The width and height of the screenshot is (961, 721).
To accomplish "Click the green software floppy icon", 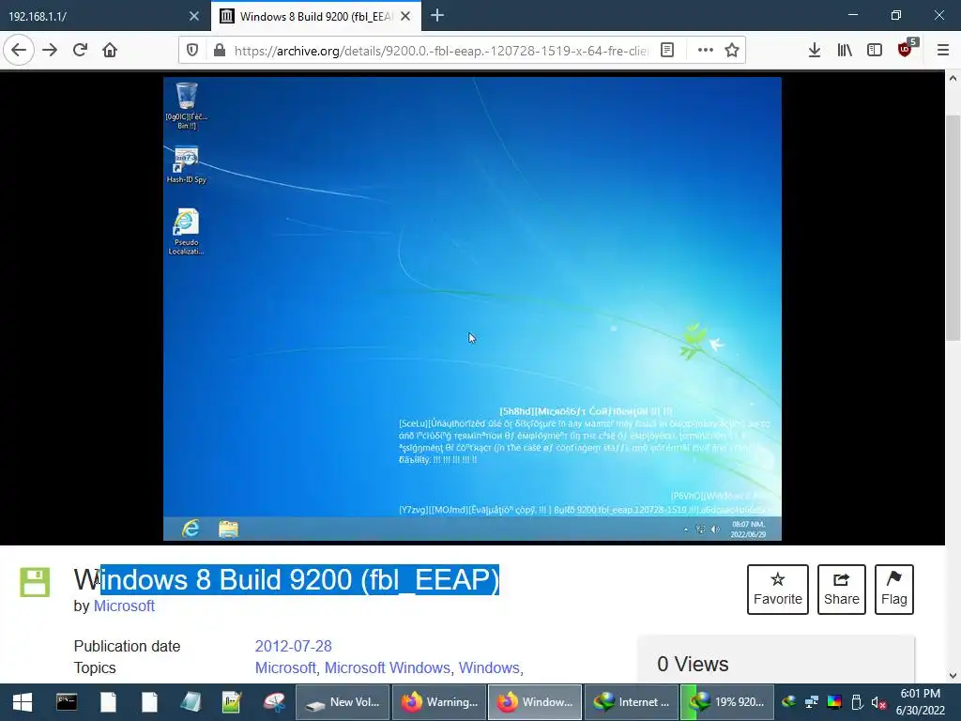I will (35, 582).
